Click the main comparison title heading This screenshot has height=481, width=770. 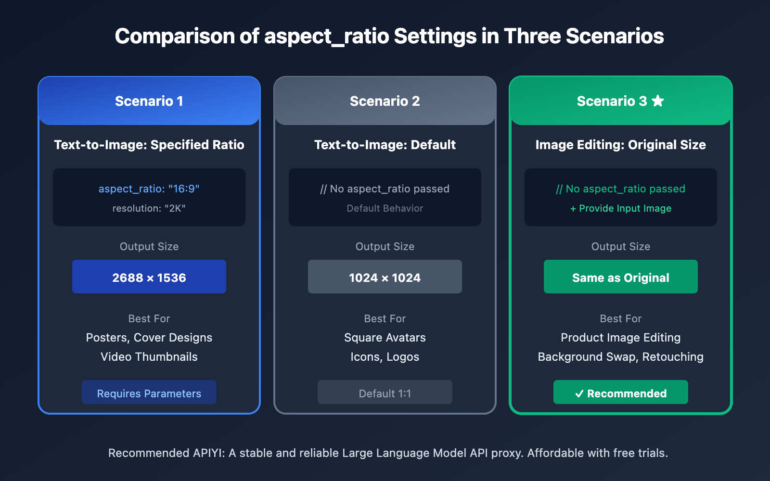[x=389, y=36]
